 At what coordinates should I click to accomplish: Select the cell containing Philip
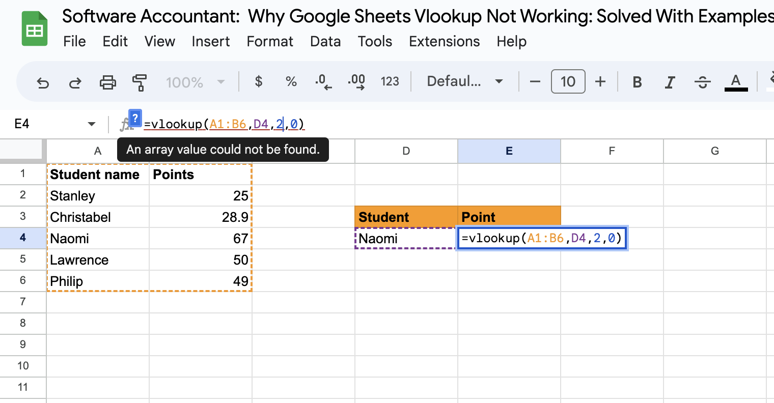click(x=98, y=281)
